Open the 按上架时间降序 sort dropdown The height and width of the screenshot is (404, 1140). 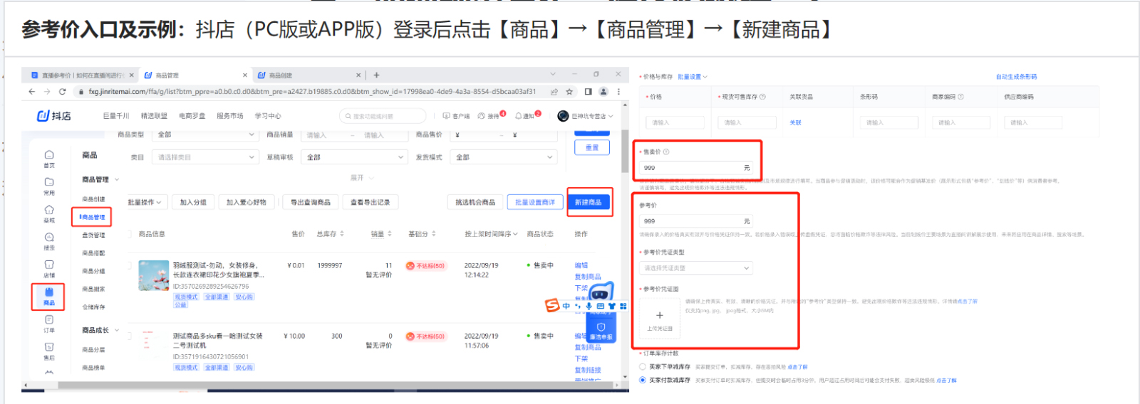(491, 233)
